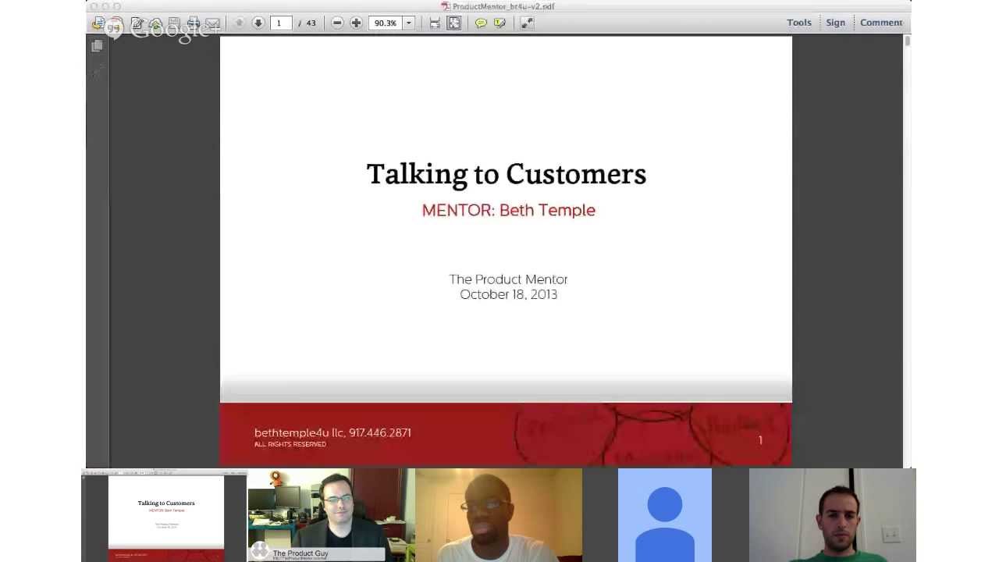Click the 'ALL RIGHTS RESERVED' footer text
This screenshot has height=562, width=999.
click(x=290, y=444)
